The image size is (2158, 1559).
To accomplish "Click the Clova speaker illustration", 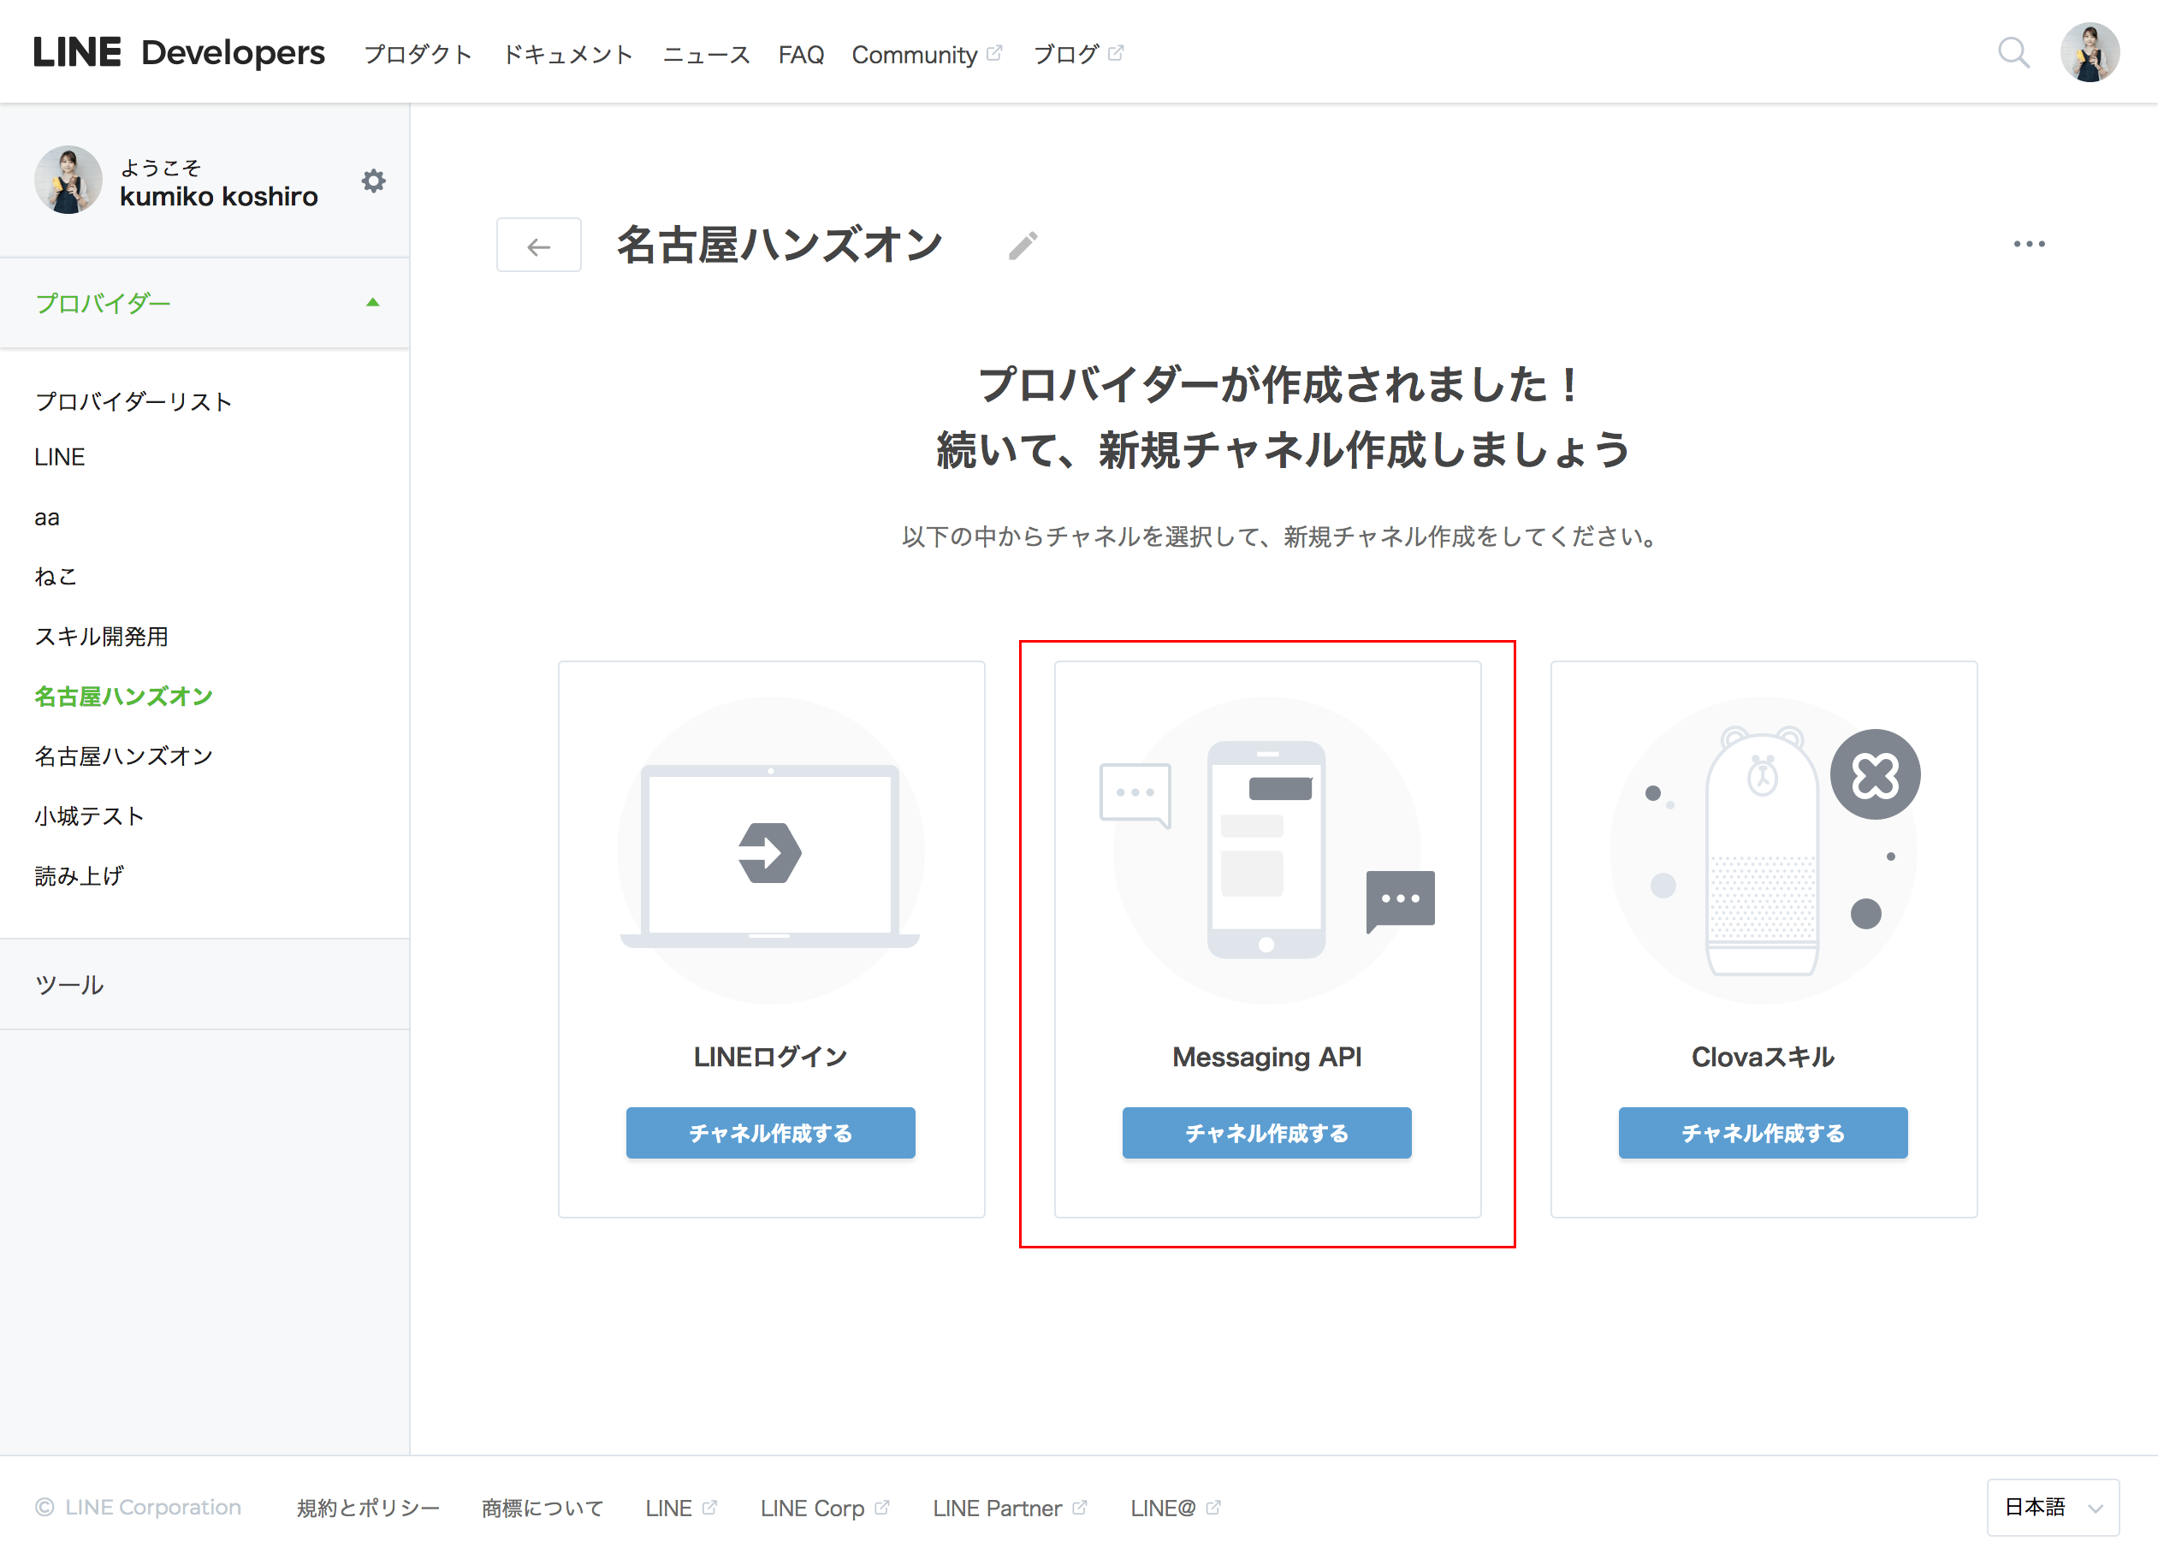I will click(x=1764, y=850).
